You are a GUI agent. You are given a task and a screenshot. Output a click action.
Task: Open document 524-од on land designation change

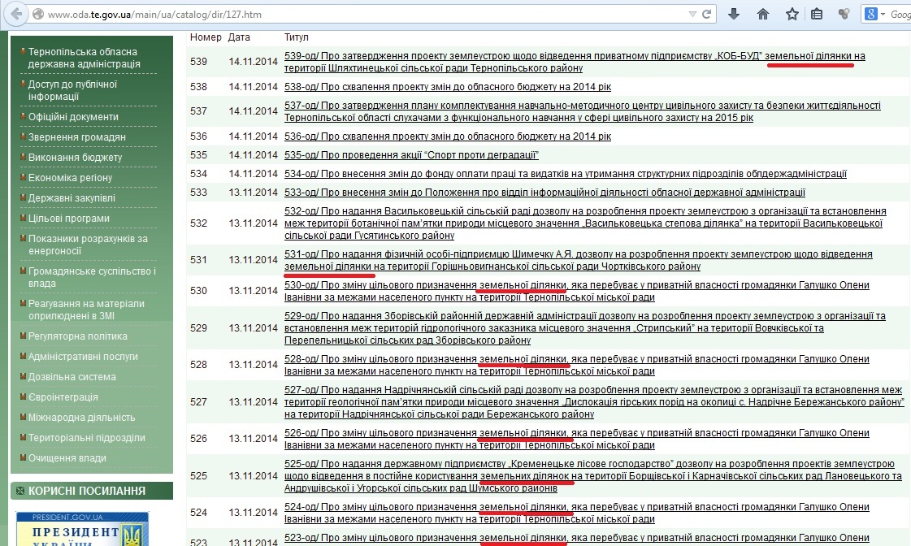tap(577, 513)
